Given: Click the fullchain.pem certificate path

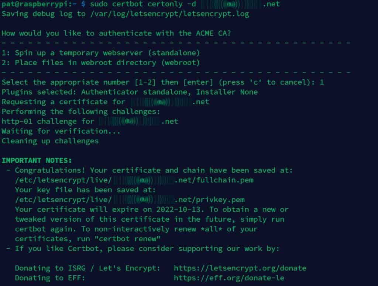Looking at the screenshot, I should [x=134, y=180].
